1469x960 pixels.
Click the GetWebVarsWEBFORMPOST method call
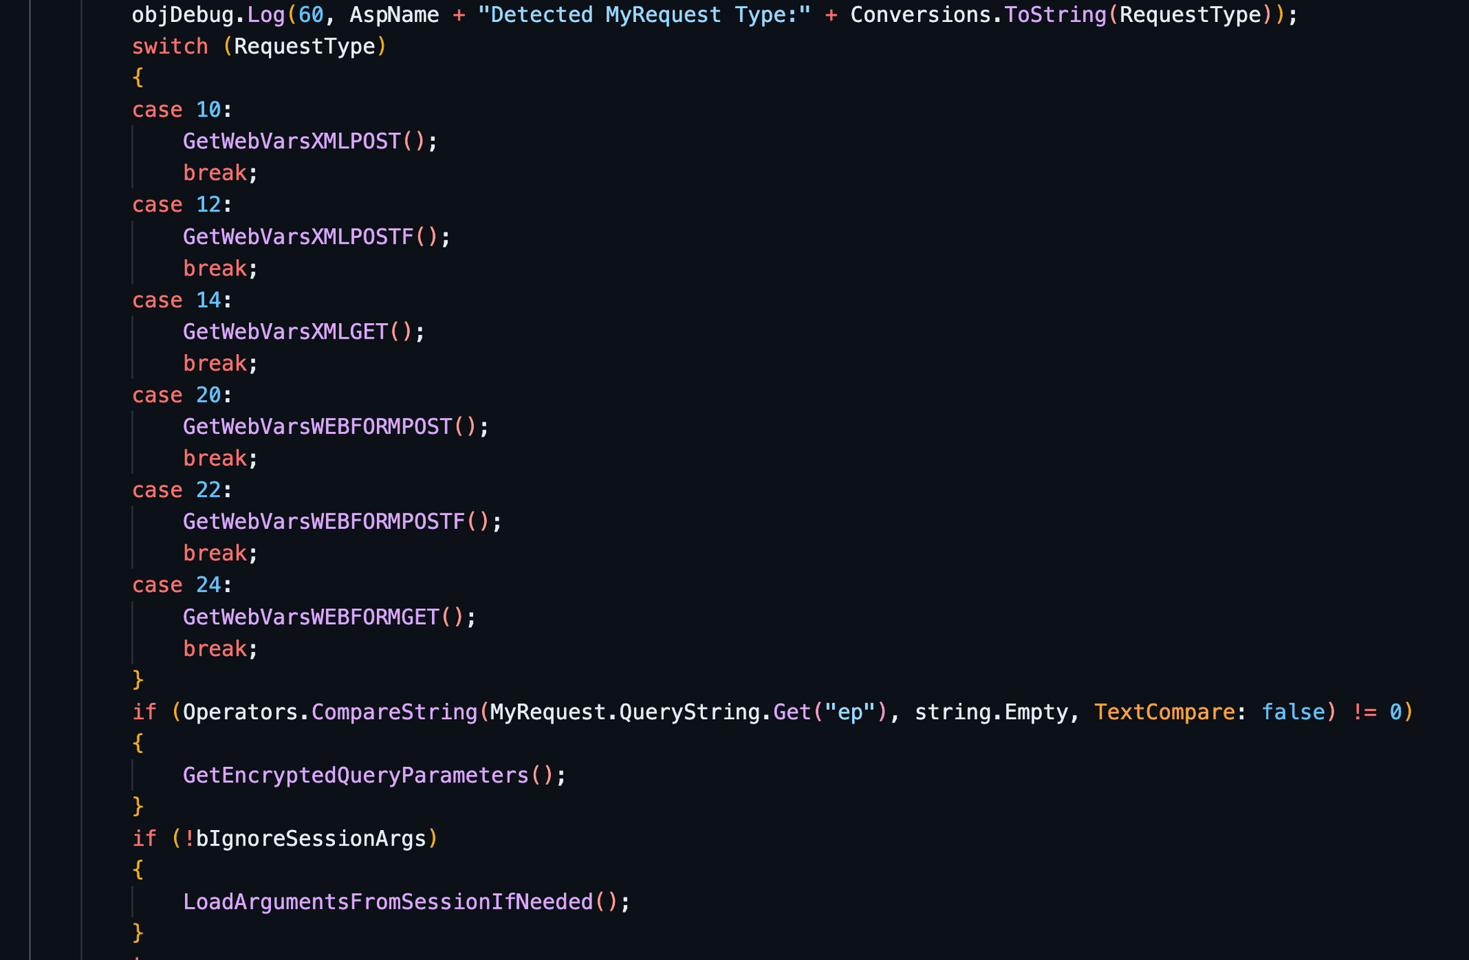coord(317,427)
